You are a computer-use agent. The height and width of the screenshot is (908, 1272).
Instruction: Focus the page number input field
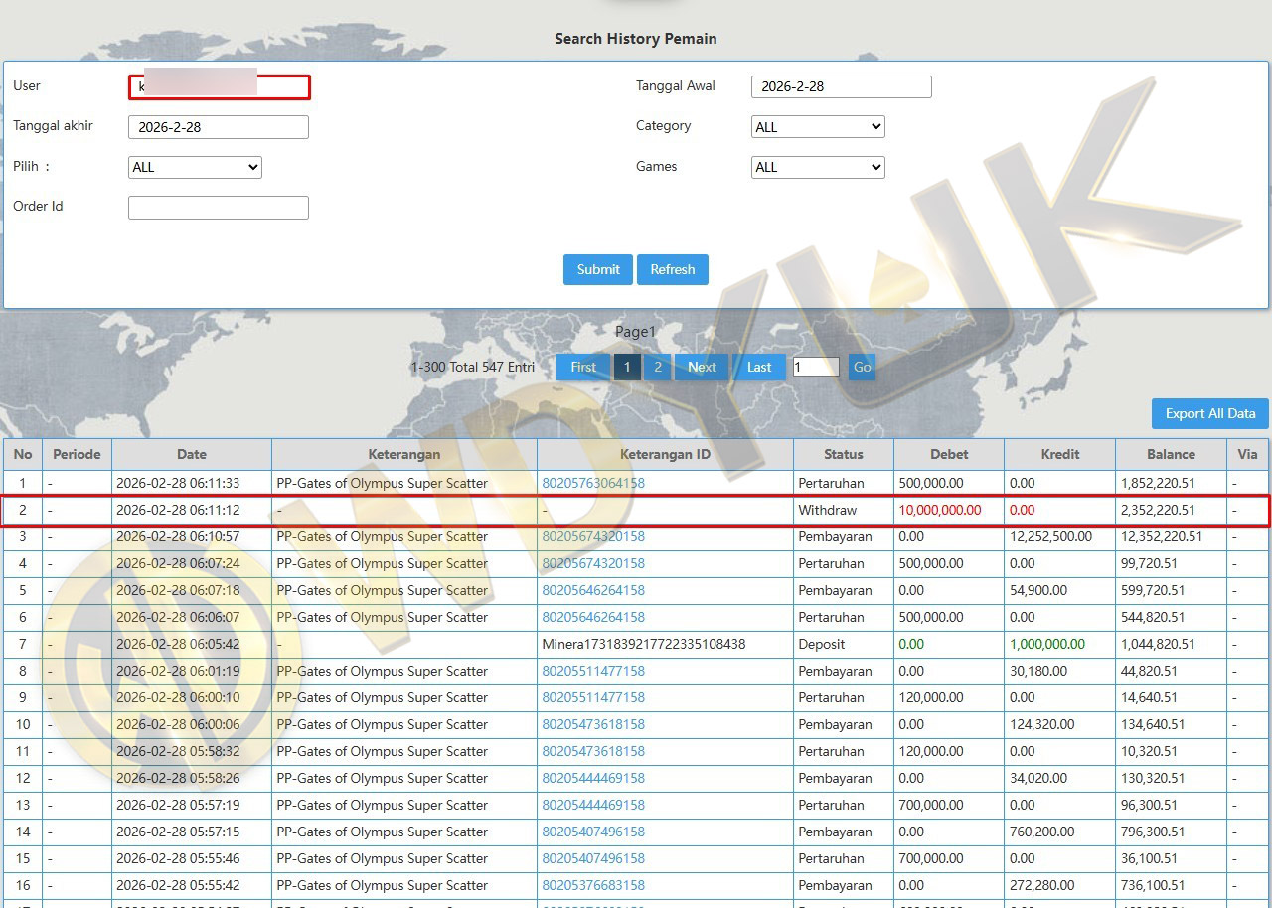pos(815,367)
